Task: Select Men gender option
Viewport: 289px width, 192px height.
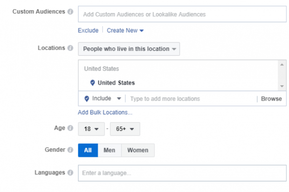Action: [x=110, y=150]
